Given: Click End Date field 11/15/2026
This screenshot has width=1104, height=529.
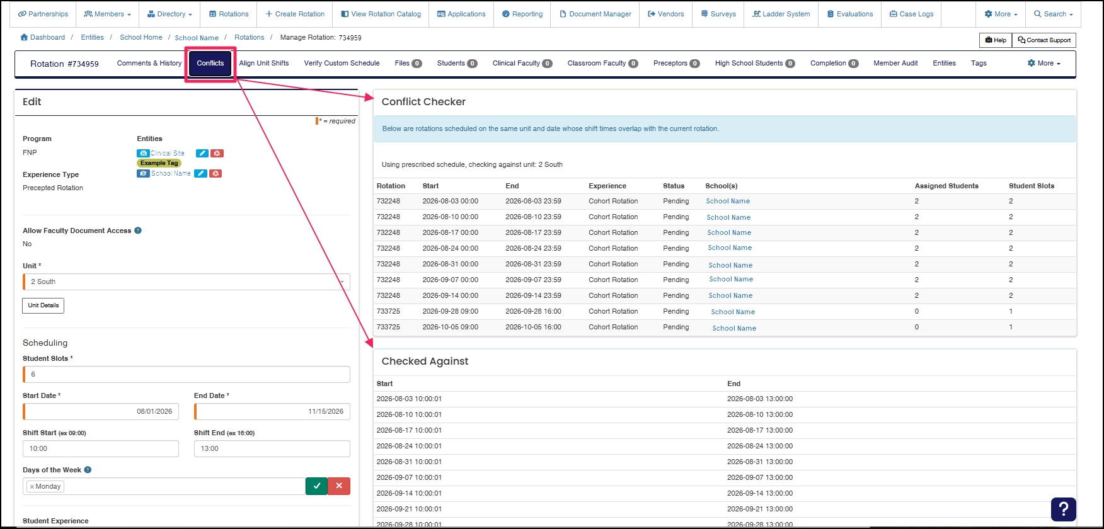Looking at the screenshot, I should tap(272, 411).
